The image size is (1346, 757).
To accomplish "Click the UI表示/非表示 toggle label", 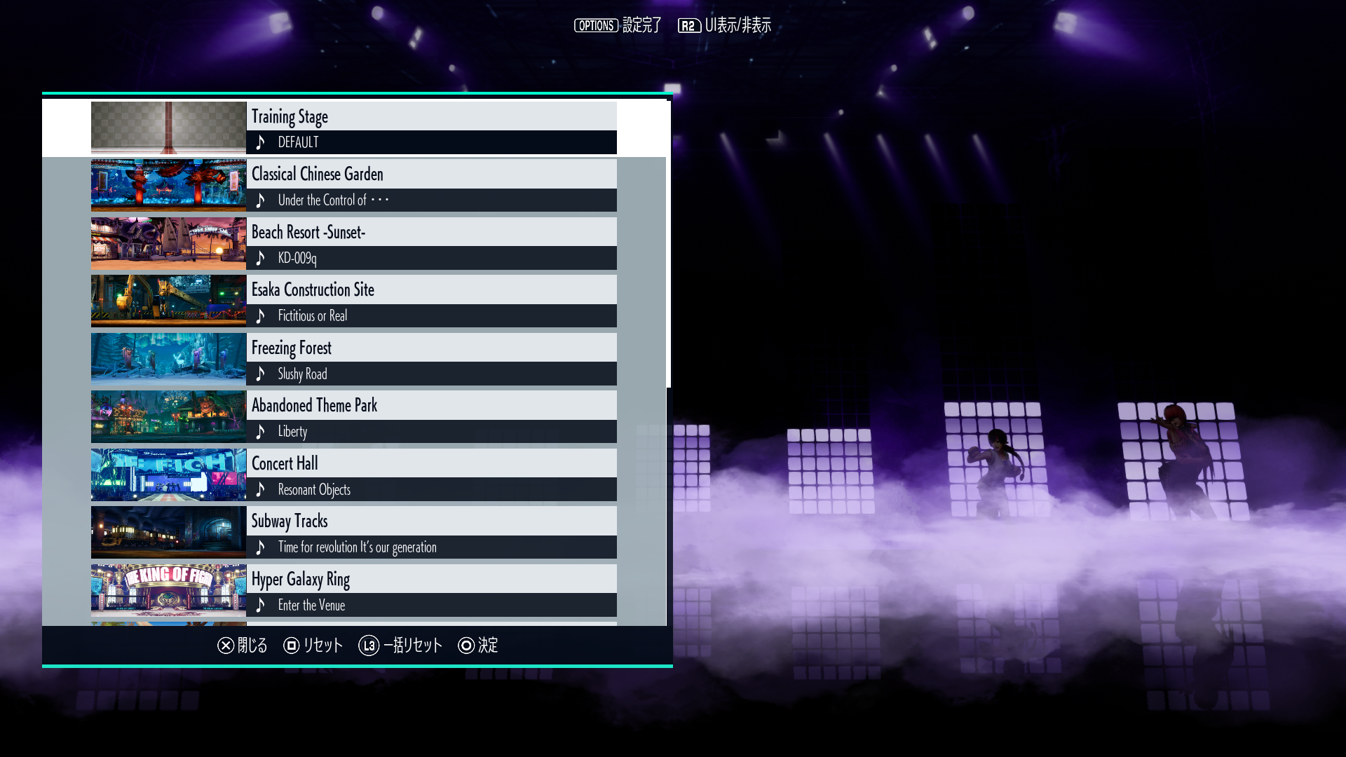I will [x=738, y=25].
